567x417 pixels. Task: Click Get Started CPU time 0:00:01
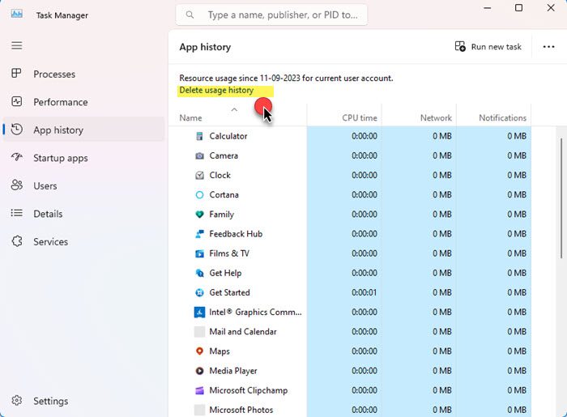click(364, 292)
